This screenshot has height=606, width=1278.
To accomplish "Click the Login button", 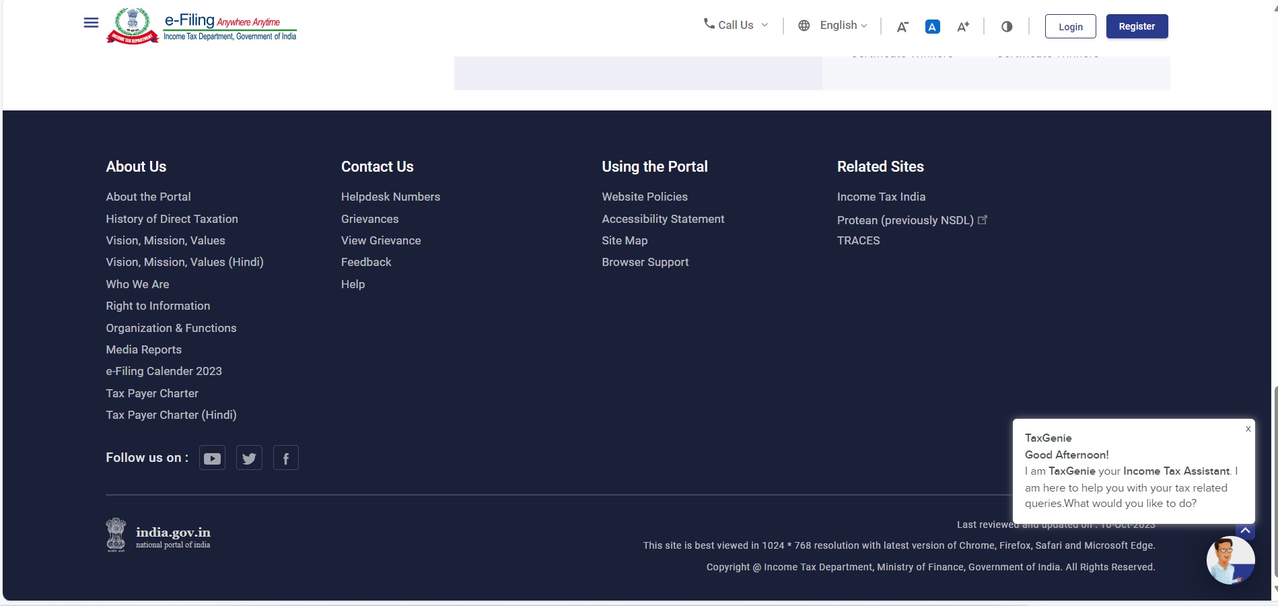I will point(1070,26).
